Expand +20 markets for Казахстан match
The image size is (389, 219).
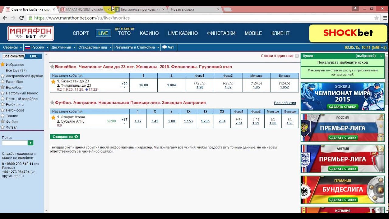(x=124, y=85)
